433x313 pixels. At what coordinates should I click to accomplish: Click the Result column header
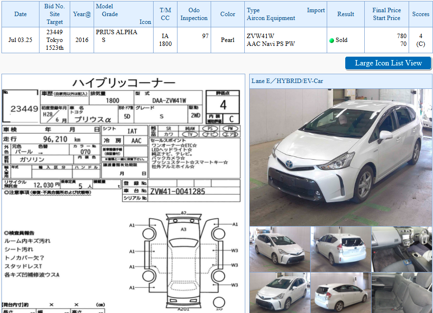[x=345, y=14]
